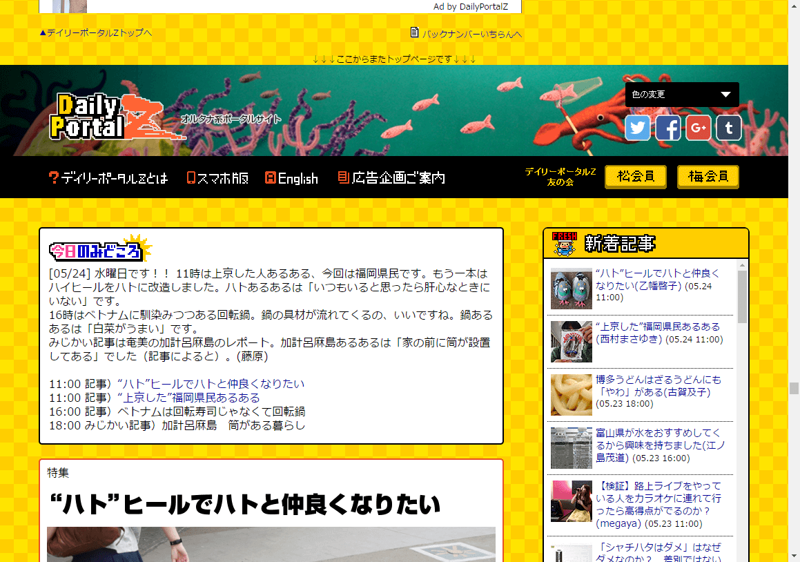Click the Tumblr icon
The image size is (800, 562).
pos(729,128)
